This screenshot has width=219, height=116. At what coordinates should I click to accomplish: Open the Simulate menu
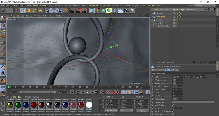click(67, 6)
